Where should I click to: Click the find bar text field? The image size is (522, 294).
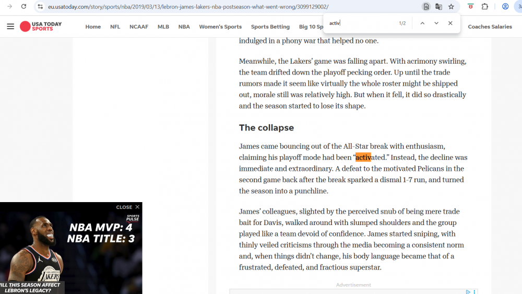(360, 23)
